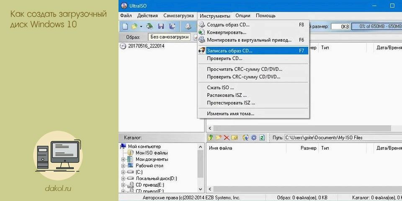Image resolution: width=402 pixels, height=201 pixels.
Task: Select CD привод(E:) in the tree
Action: 150,185
